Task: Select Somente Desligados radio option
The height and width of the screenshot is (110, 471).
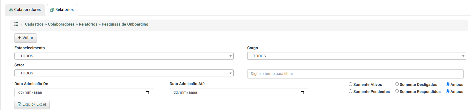Action: (x=397, y=84)
